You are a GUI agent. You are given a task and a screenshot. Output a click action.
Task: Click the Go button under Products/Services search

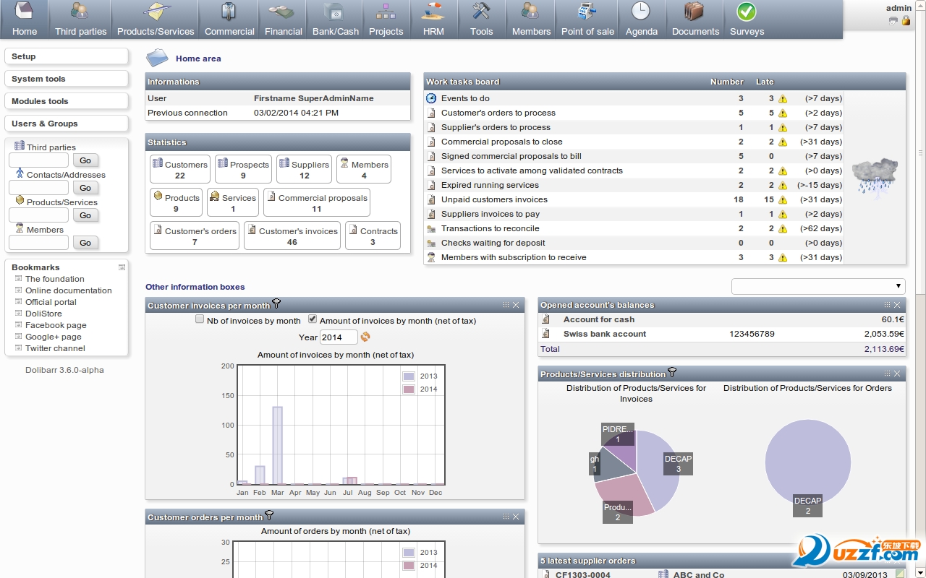[x=85, y=215]
